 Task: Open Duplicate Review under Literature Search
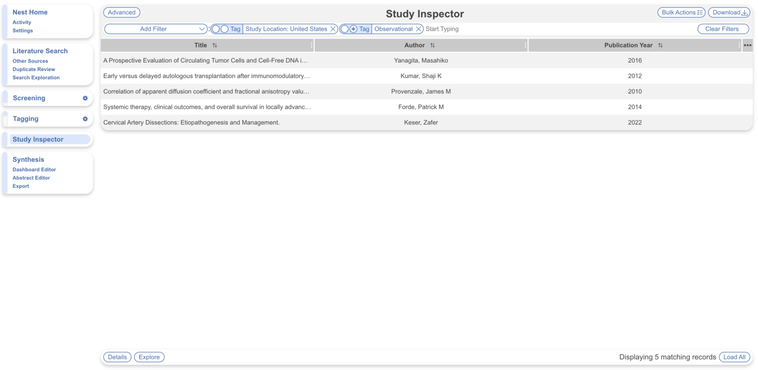point(34,69)
